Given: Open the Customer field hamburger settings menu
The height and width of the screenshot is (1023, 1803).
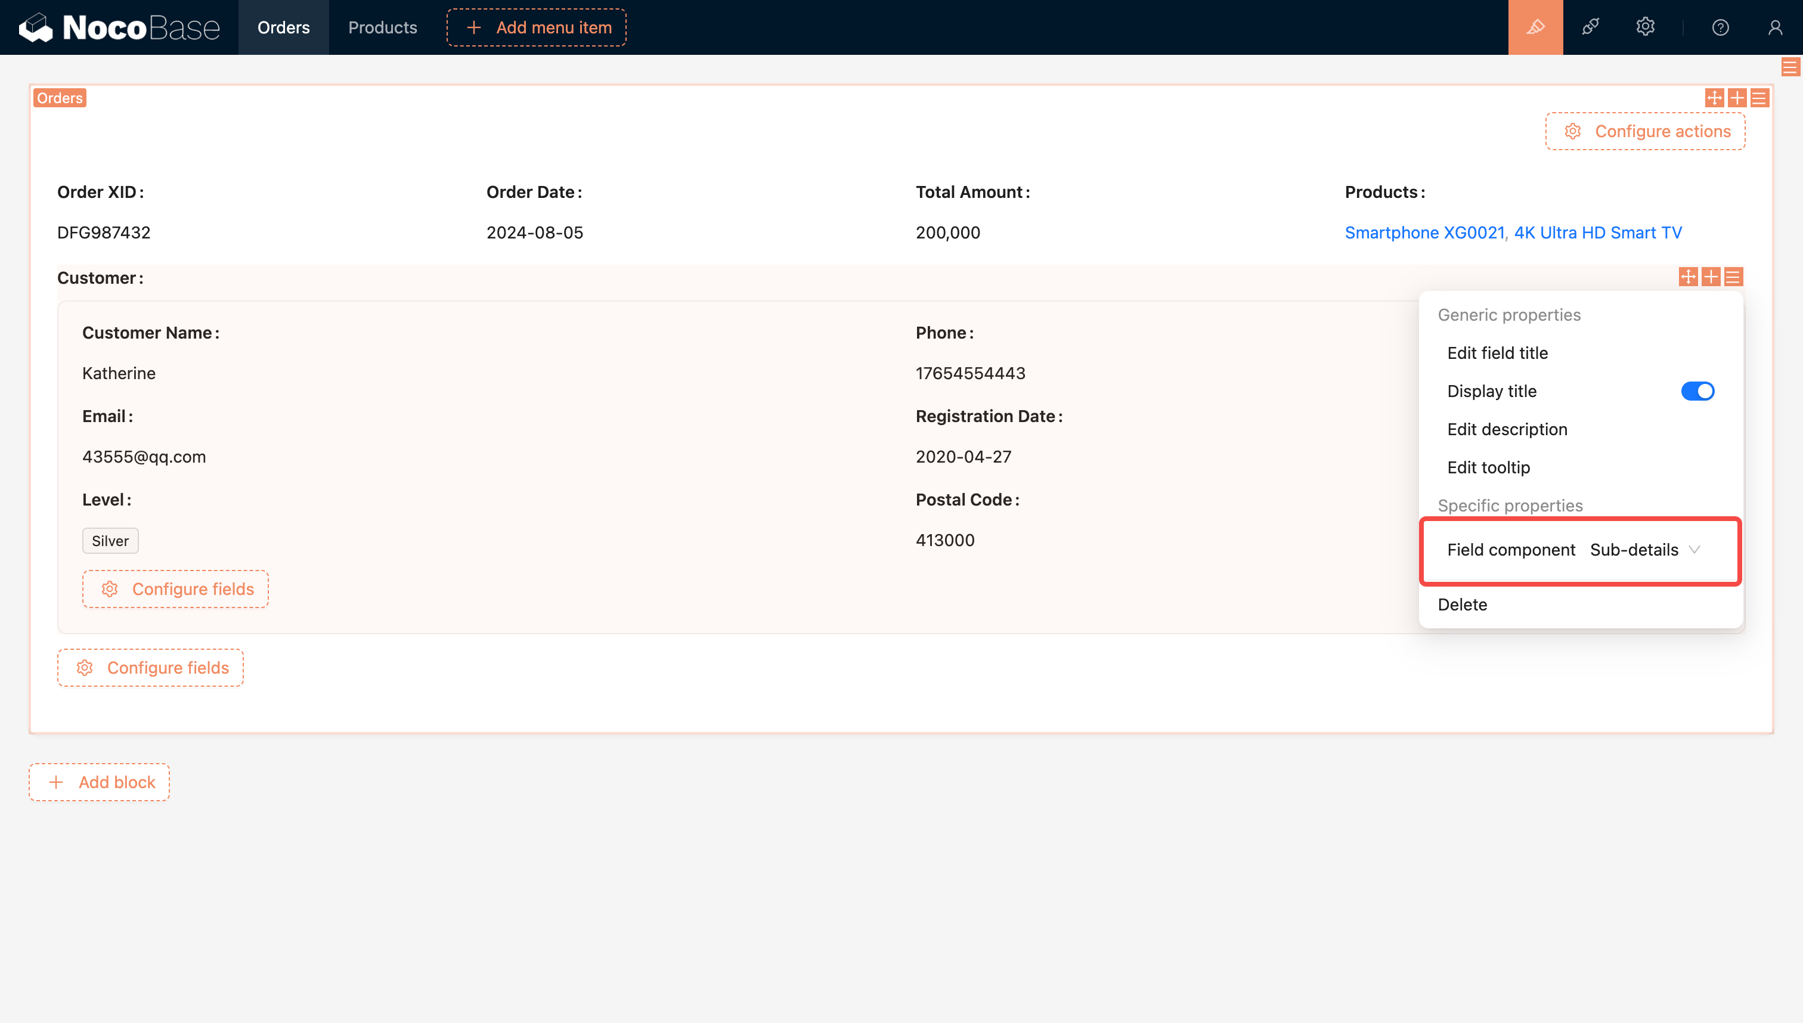Looking at the screenshot, I should (x=1733, y=277).
